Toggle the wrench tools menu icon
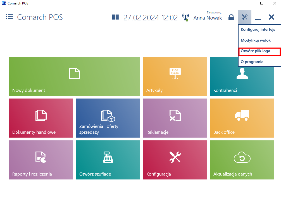281x211 pixels. [245, 17]
